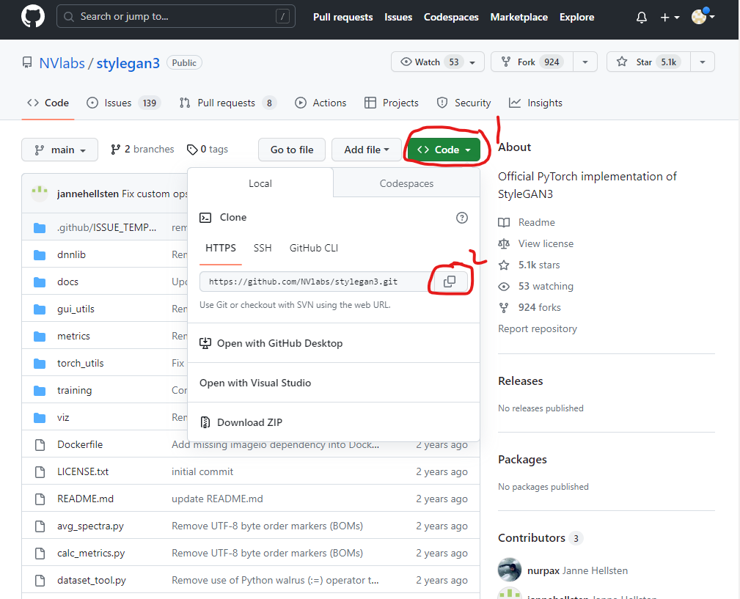Click Pull requests in top navigation
Image resolution: width=740 pixels, height=599 pixels.
pos(343,17)
